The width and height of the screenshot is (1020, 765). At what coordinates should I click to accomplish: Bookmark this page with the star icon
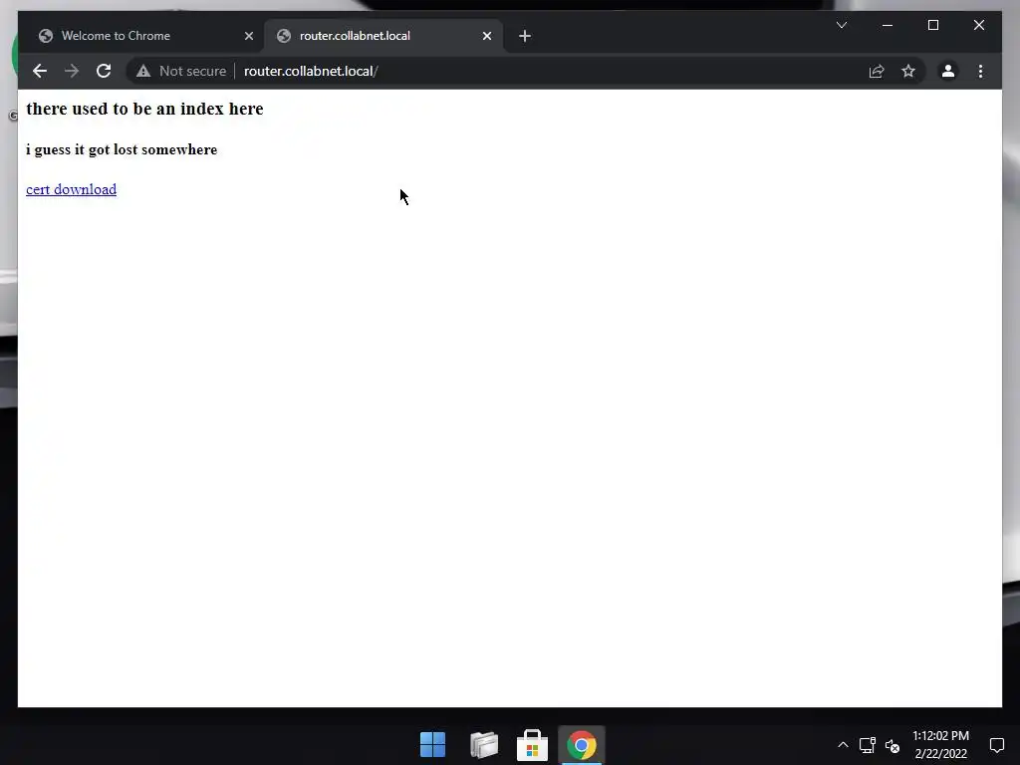click(x=908, y=71)
